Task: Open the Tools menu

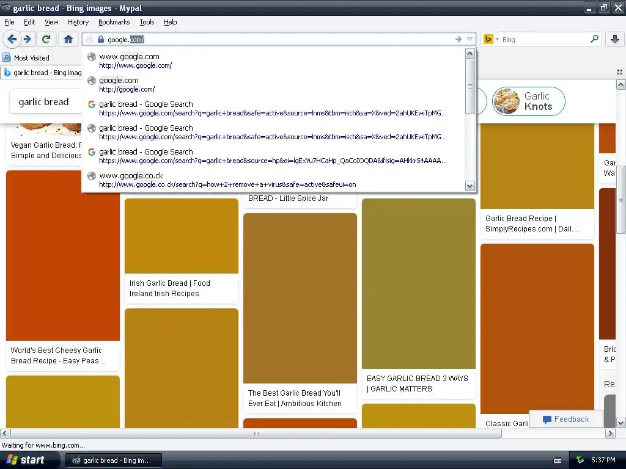Action: [147, 22]
